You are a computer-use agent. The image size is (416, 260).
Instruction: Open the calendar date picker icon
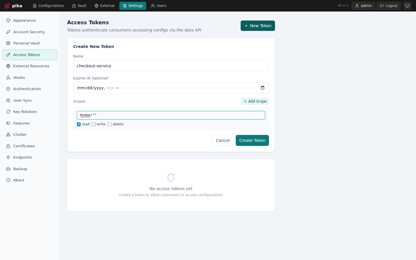point(263,88)
